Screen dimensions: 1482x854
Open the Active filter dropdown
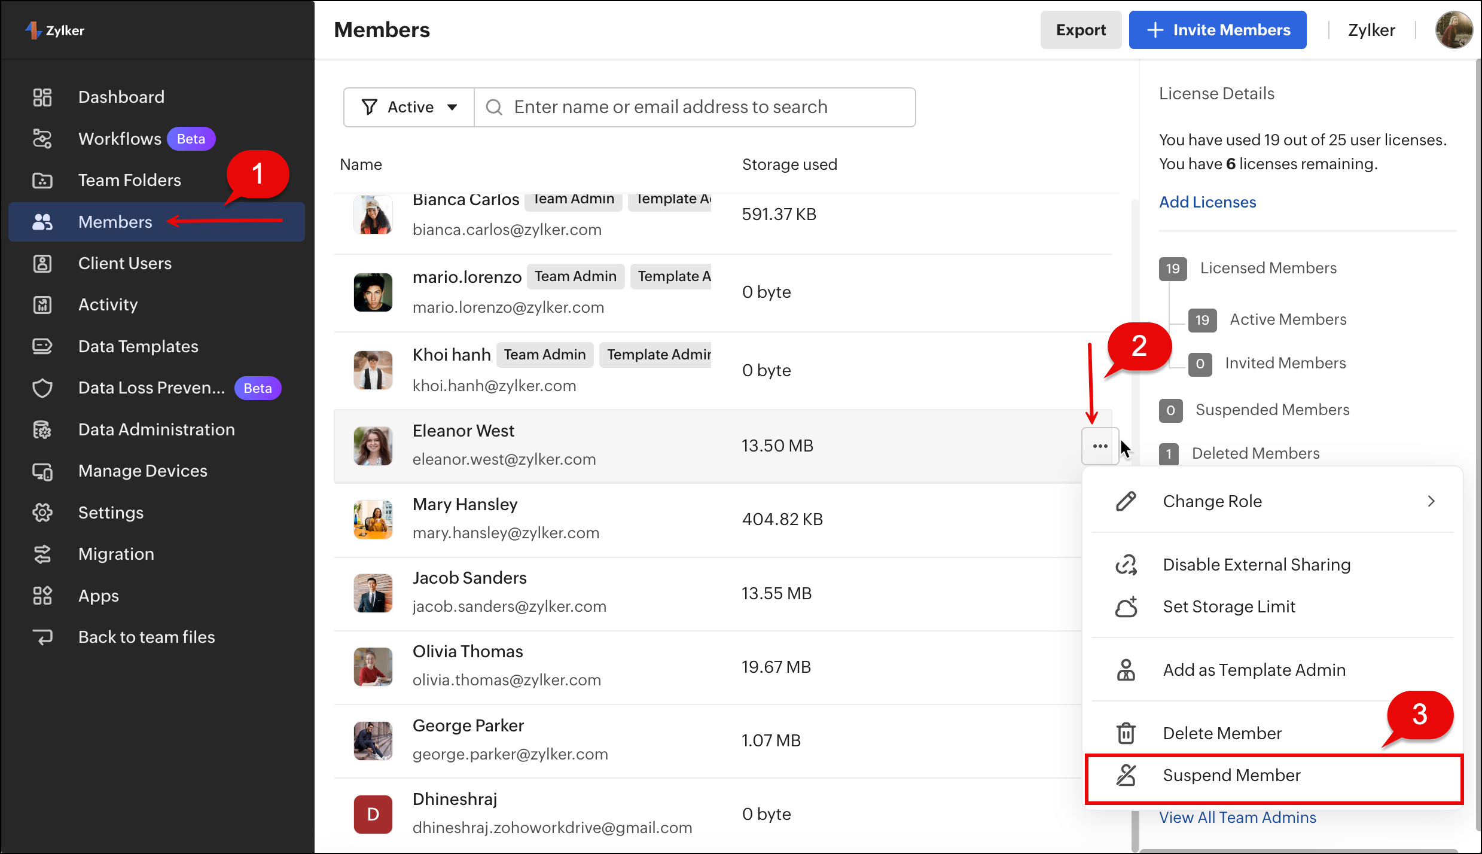click(x=410, y=107)
